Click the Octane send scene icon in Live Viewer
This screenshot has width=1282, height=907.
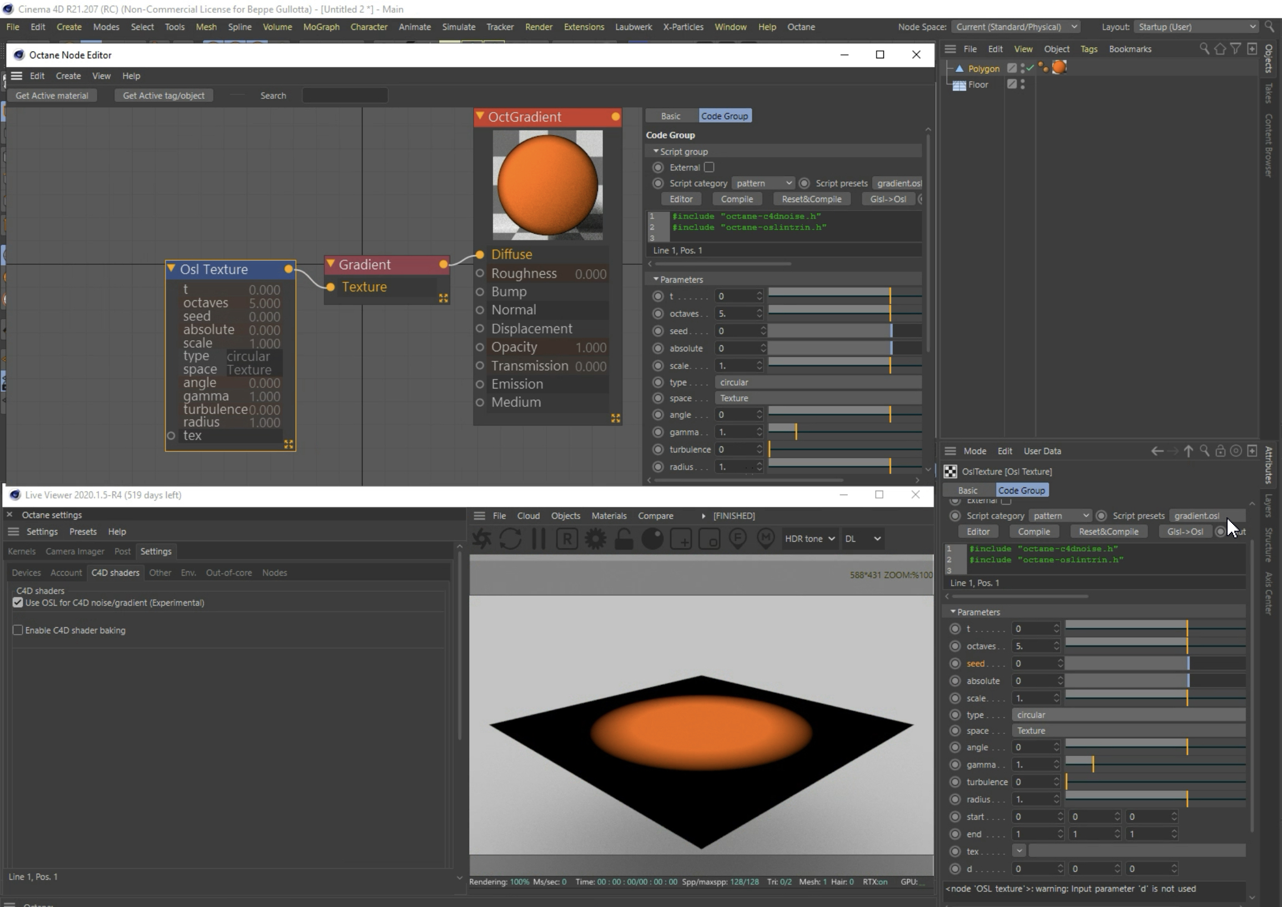point(481,539)
